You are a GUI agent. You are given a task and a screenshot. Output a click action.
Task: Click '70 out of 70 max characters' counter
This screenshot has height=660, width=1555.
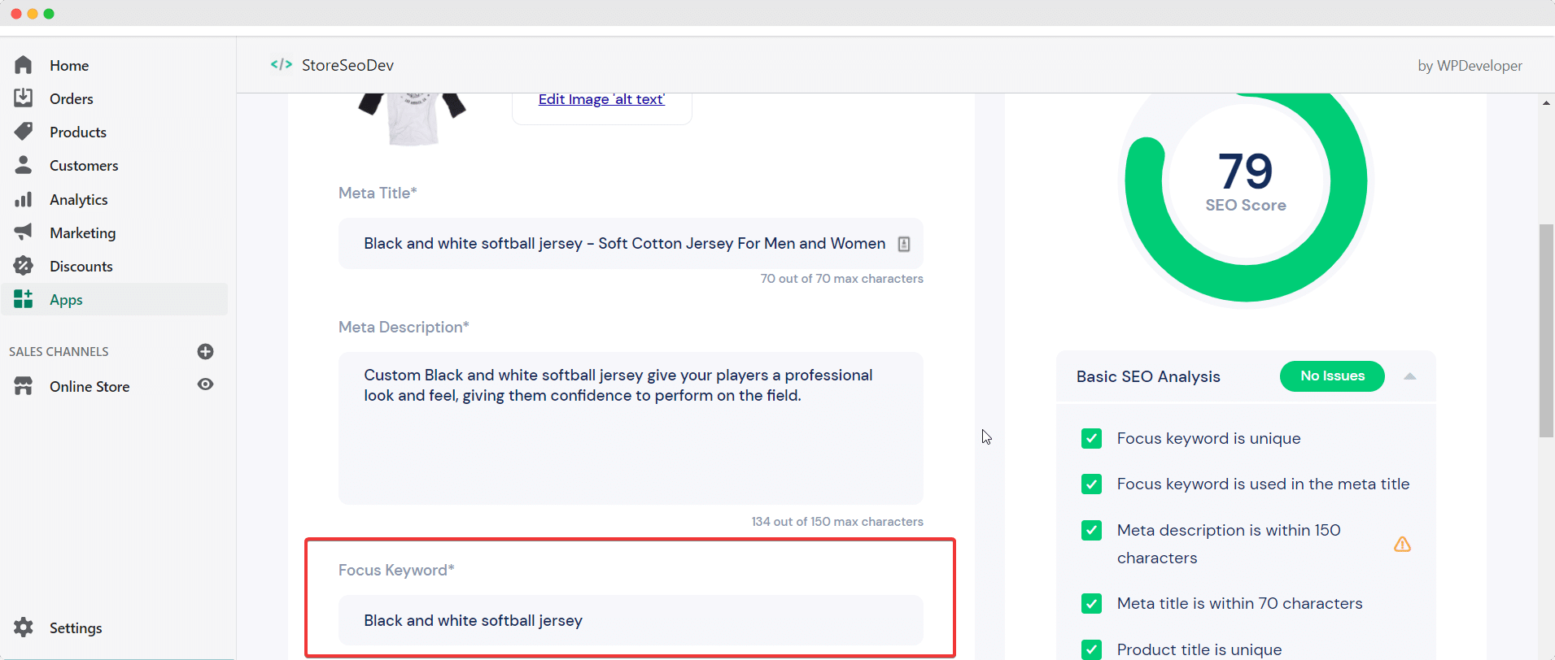[841, 279]
